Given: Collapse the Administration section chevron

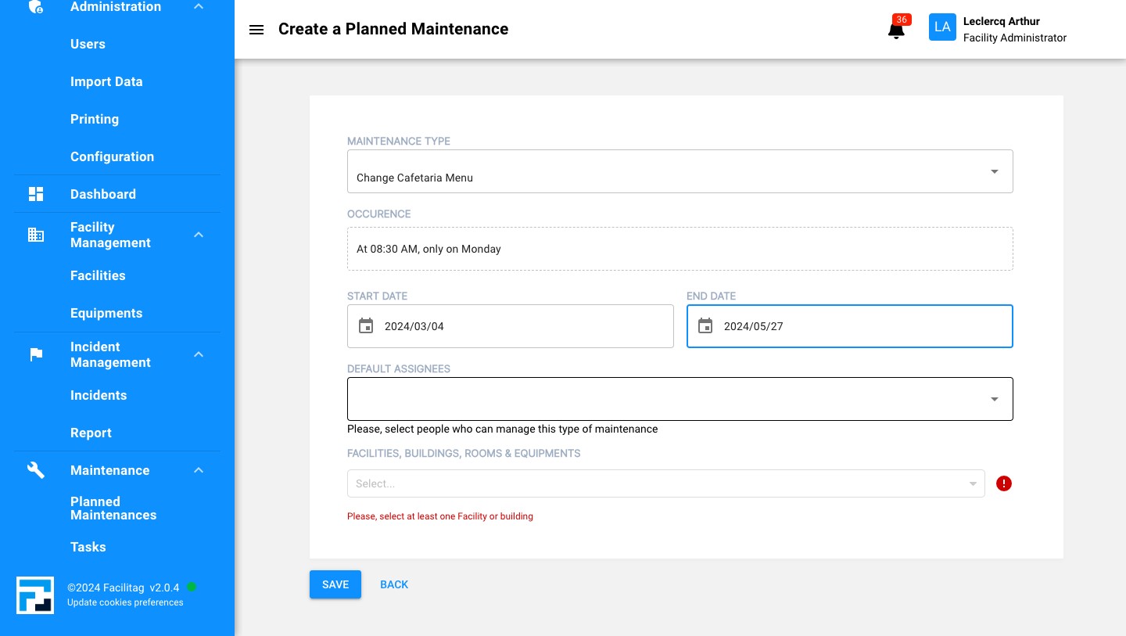Looking at the screenshot, I should pyautogui.click(x=199, y=7).
